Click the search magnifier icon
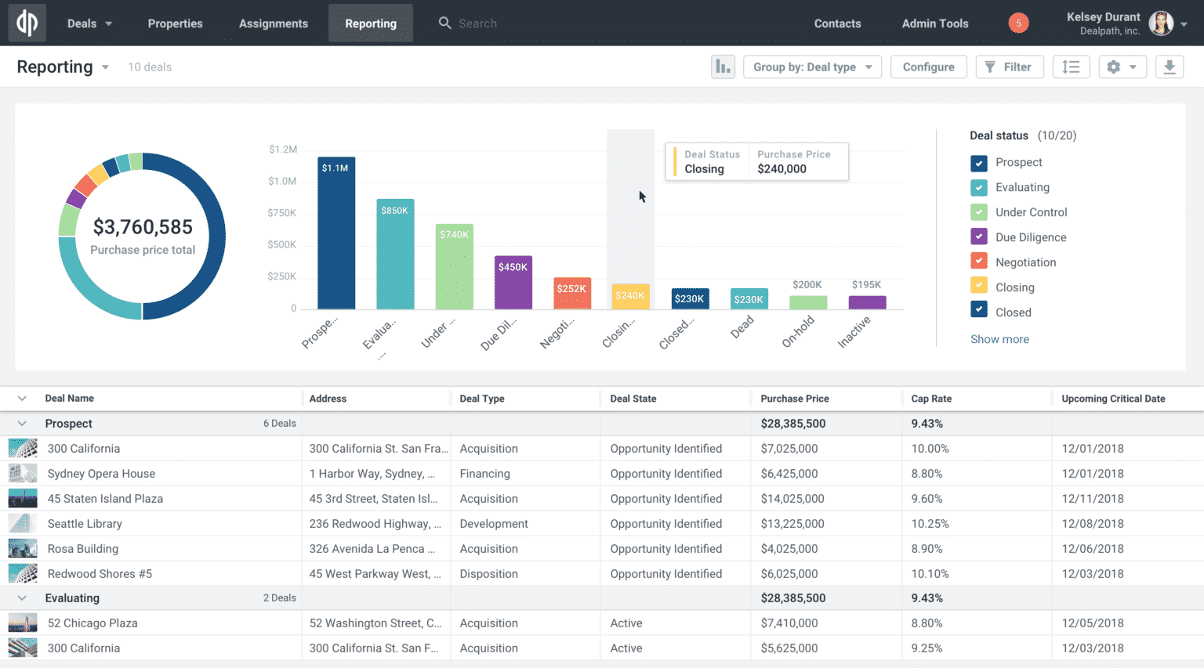This screenshot has width=1204, height=668. pyautogui.click(x=444, y=23)
